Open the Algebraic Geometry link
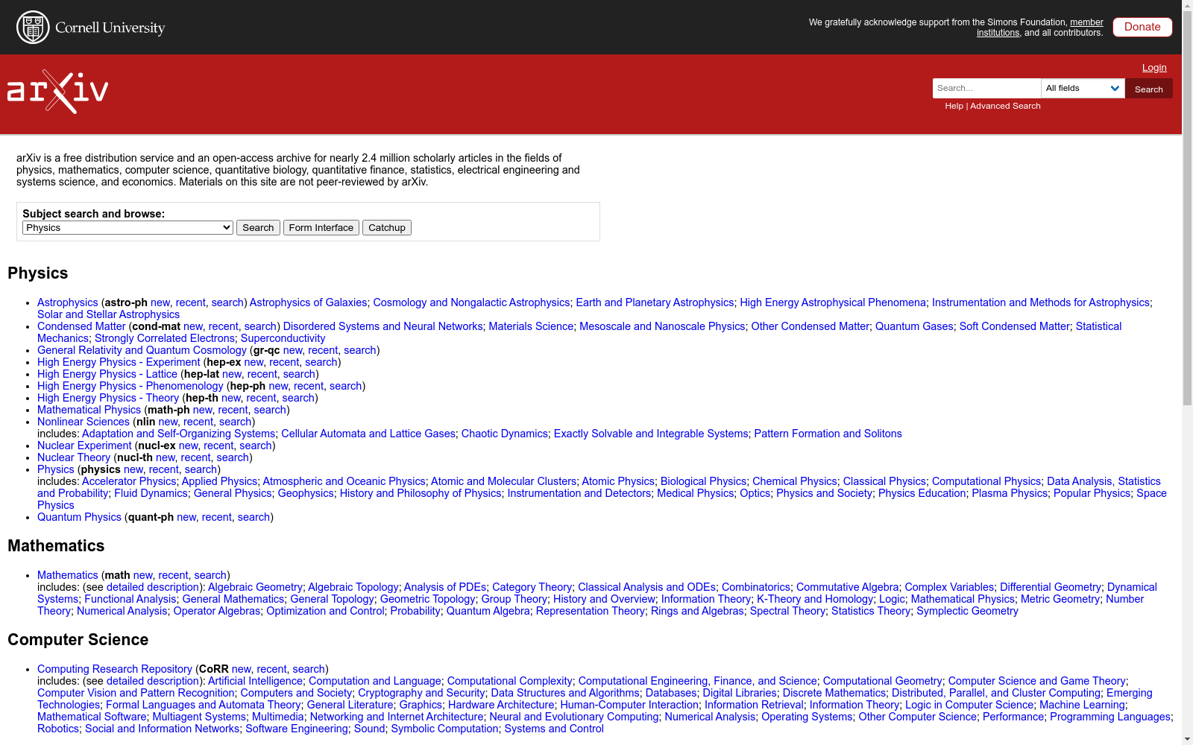This screenshot has width=1193, height=745. [x=255, y=587]
